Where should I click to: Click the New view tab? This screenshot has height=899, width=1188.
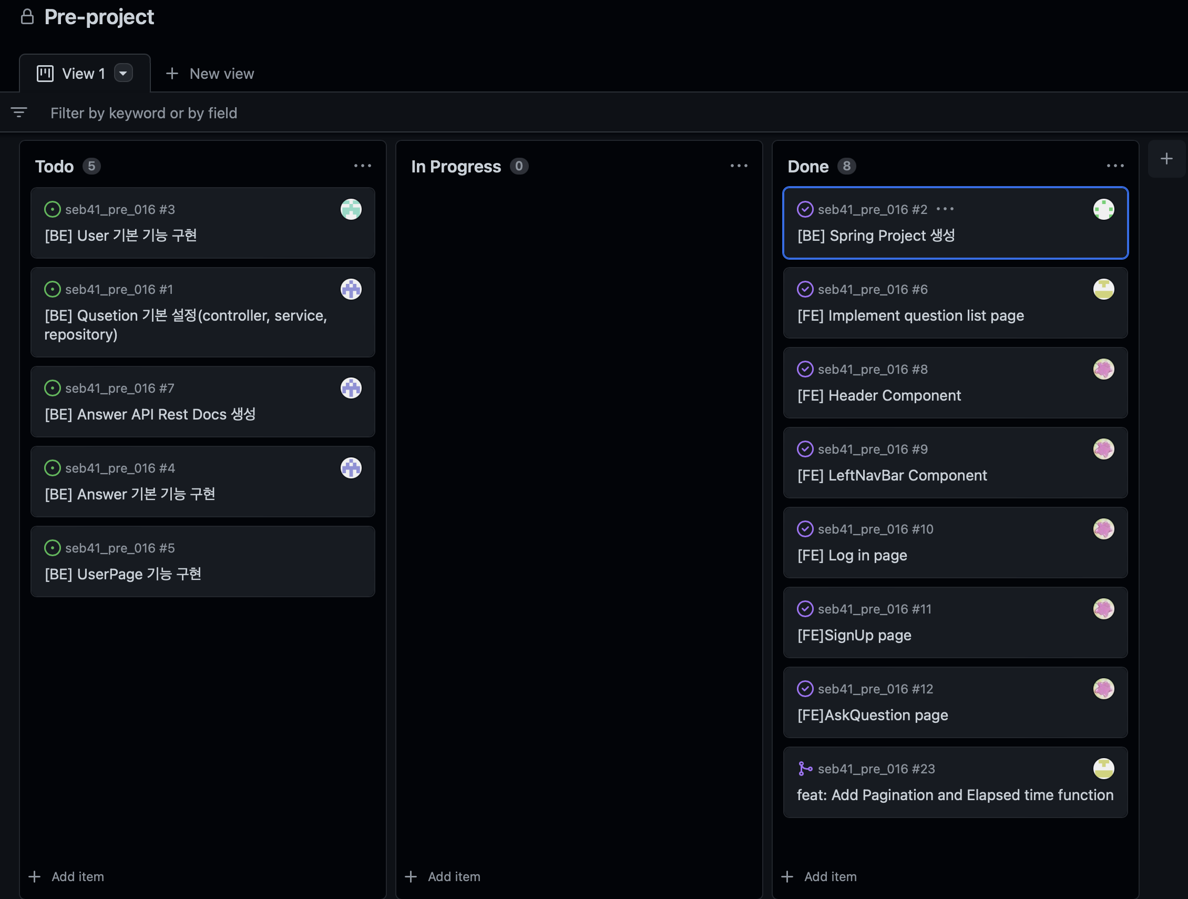point(210,74)
